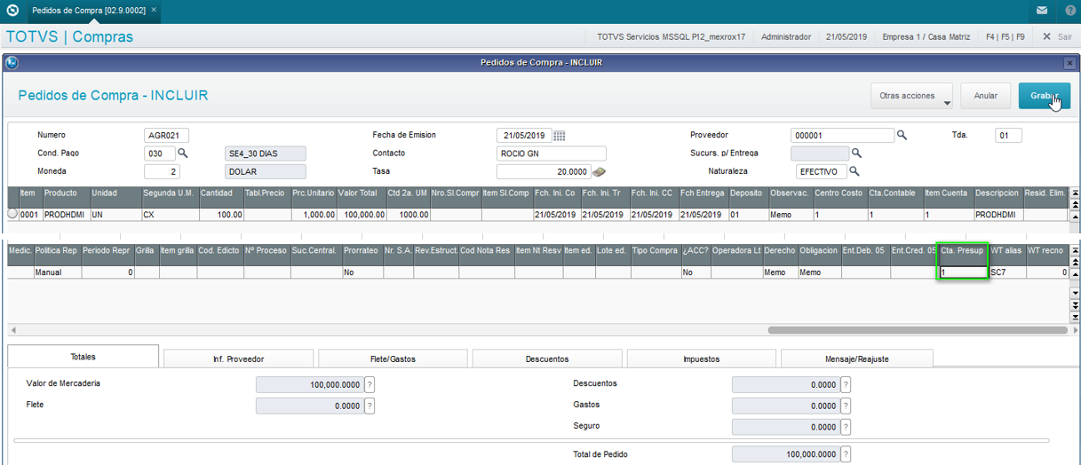Click the Anular button

tap(986, 96)
